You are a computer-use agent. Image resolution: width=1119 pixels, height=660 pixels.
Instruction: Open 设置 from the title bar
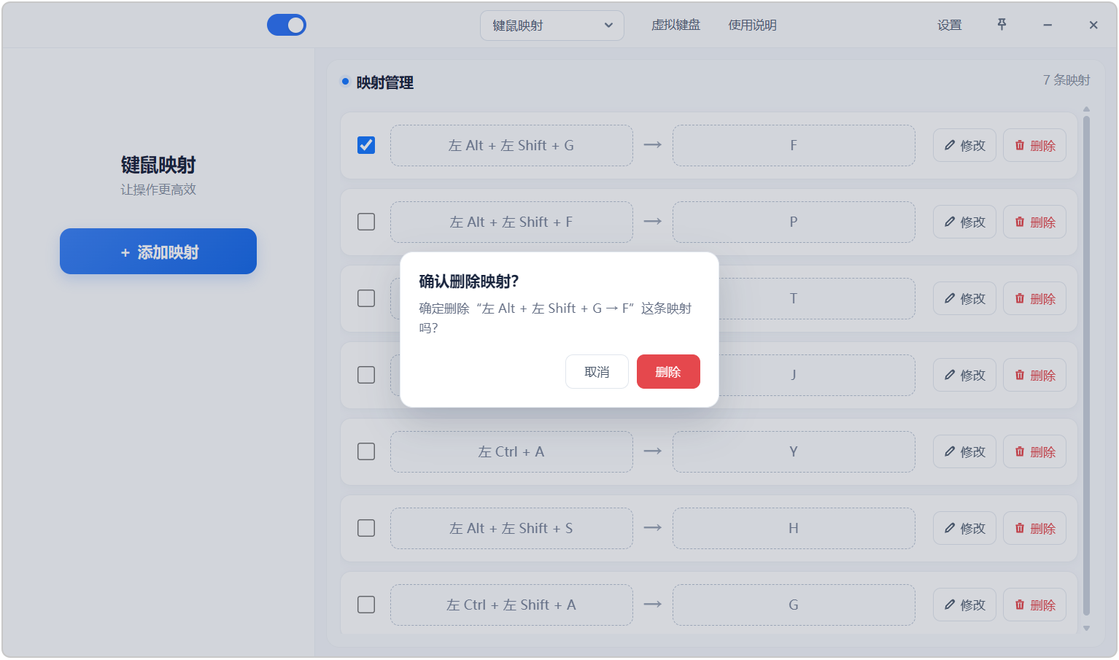949,25
